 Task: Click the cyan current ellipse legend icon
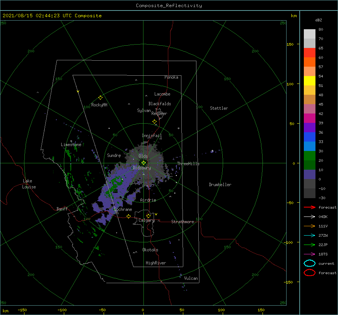(309, 263)
